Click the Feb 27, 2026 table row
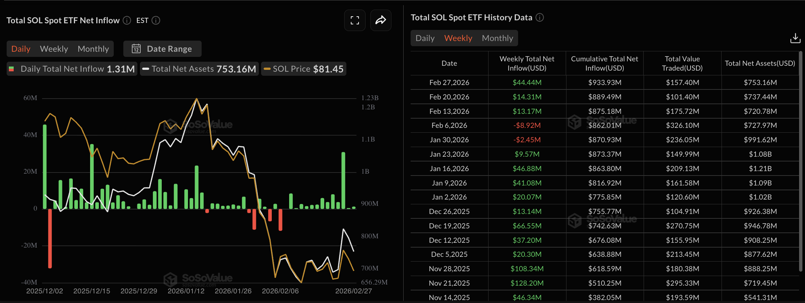The height and width of the screenshot is (303, 805). coord(604,82)
